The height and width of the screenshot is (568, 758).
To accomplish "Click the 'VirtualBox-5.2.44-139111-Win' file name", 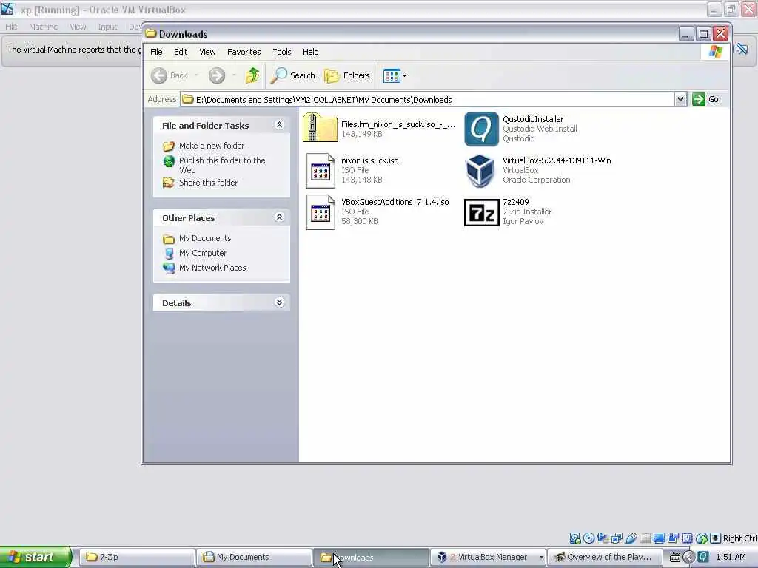I will tap(557, 160).
